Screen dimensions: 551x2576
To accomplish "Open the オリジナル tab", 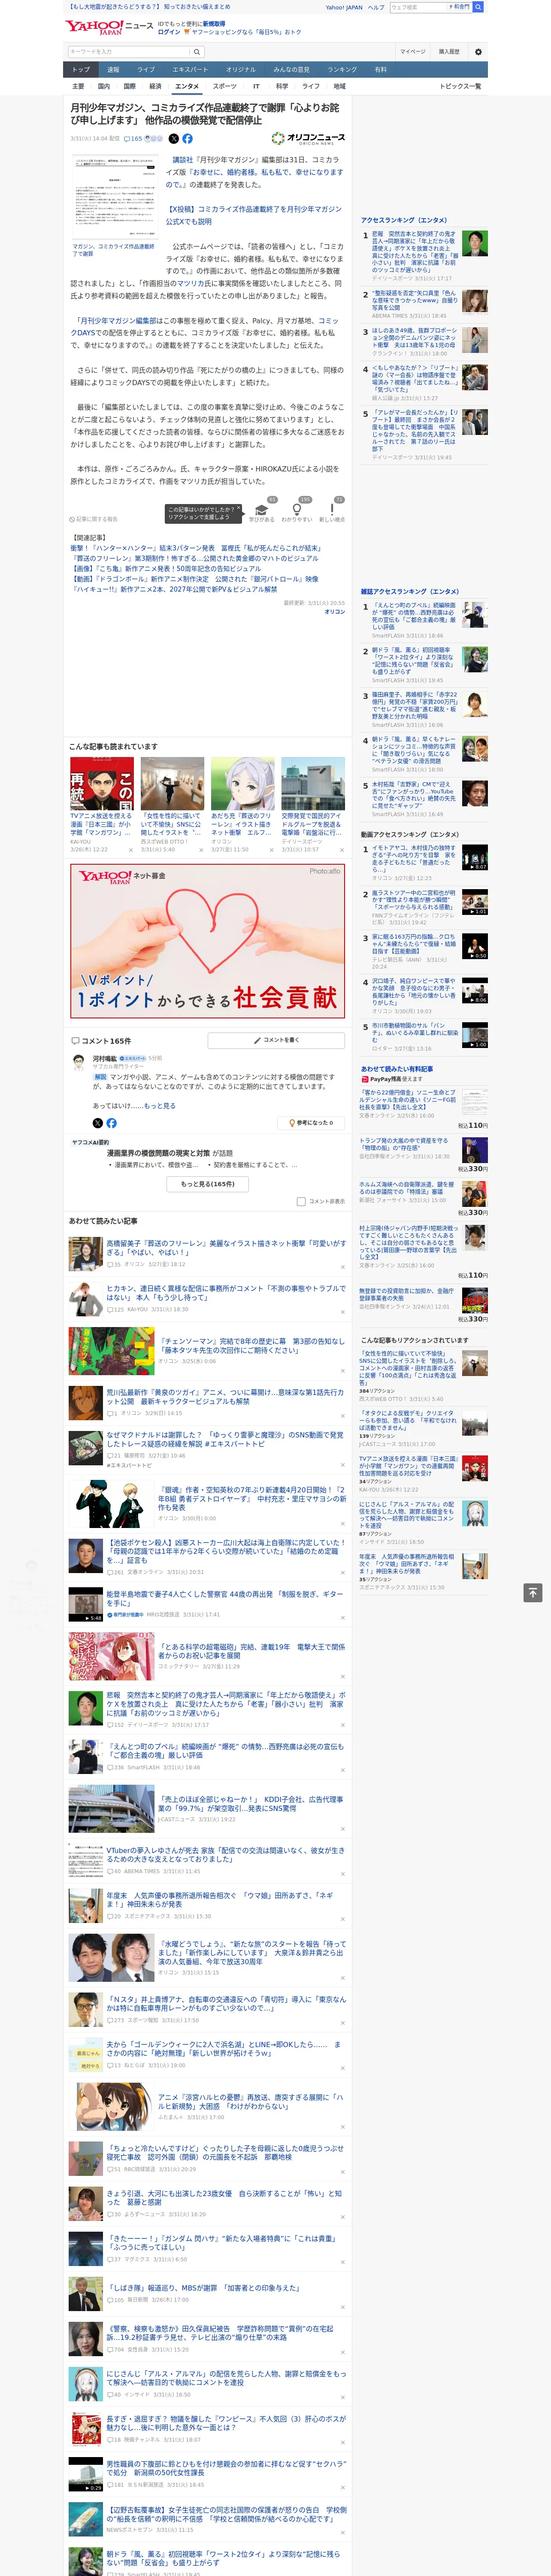I will click(241, 70).
